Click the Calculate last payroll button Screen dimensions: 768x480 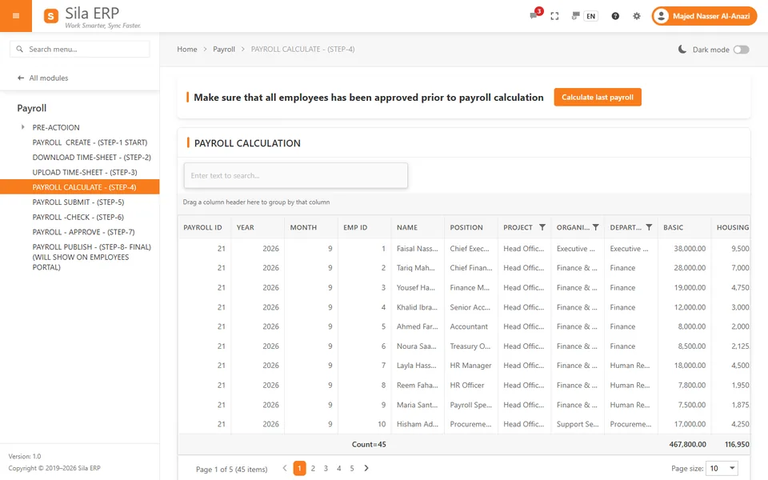point(598,97)
